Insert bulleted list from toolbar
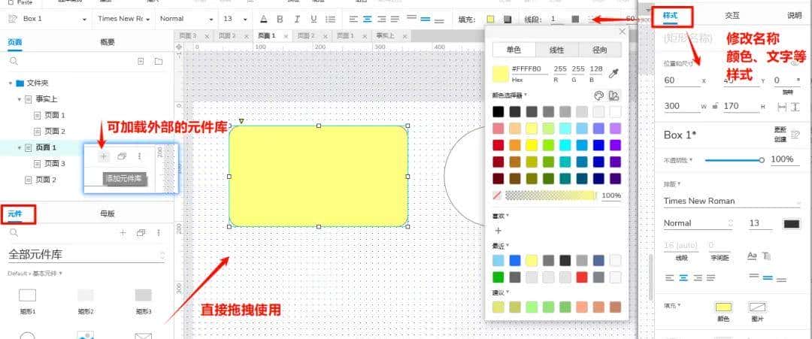 point(330,19)
